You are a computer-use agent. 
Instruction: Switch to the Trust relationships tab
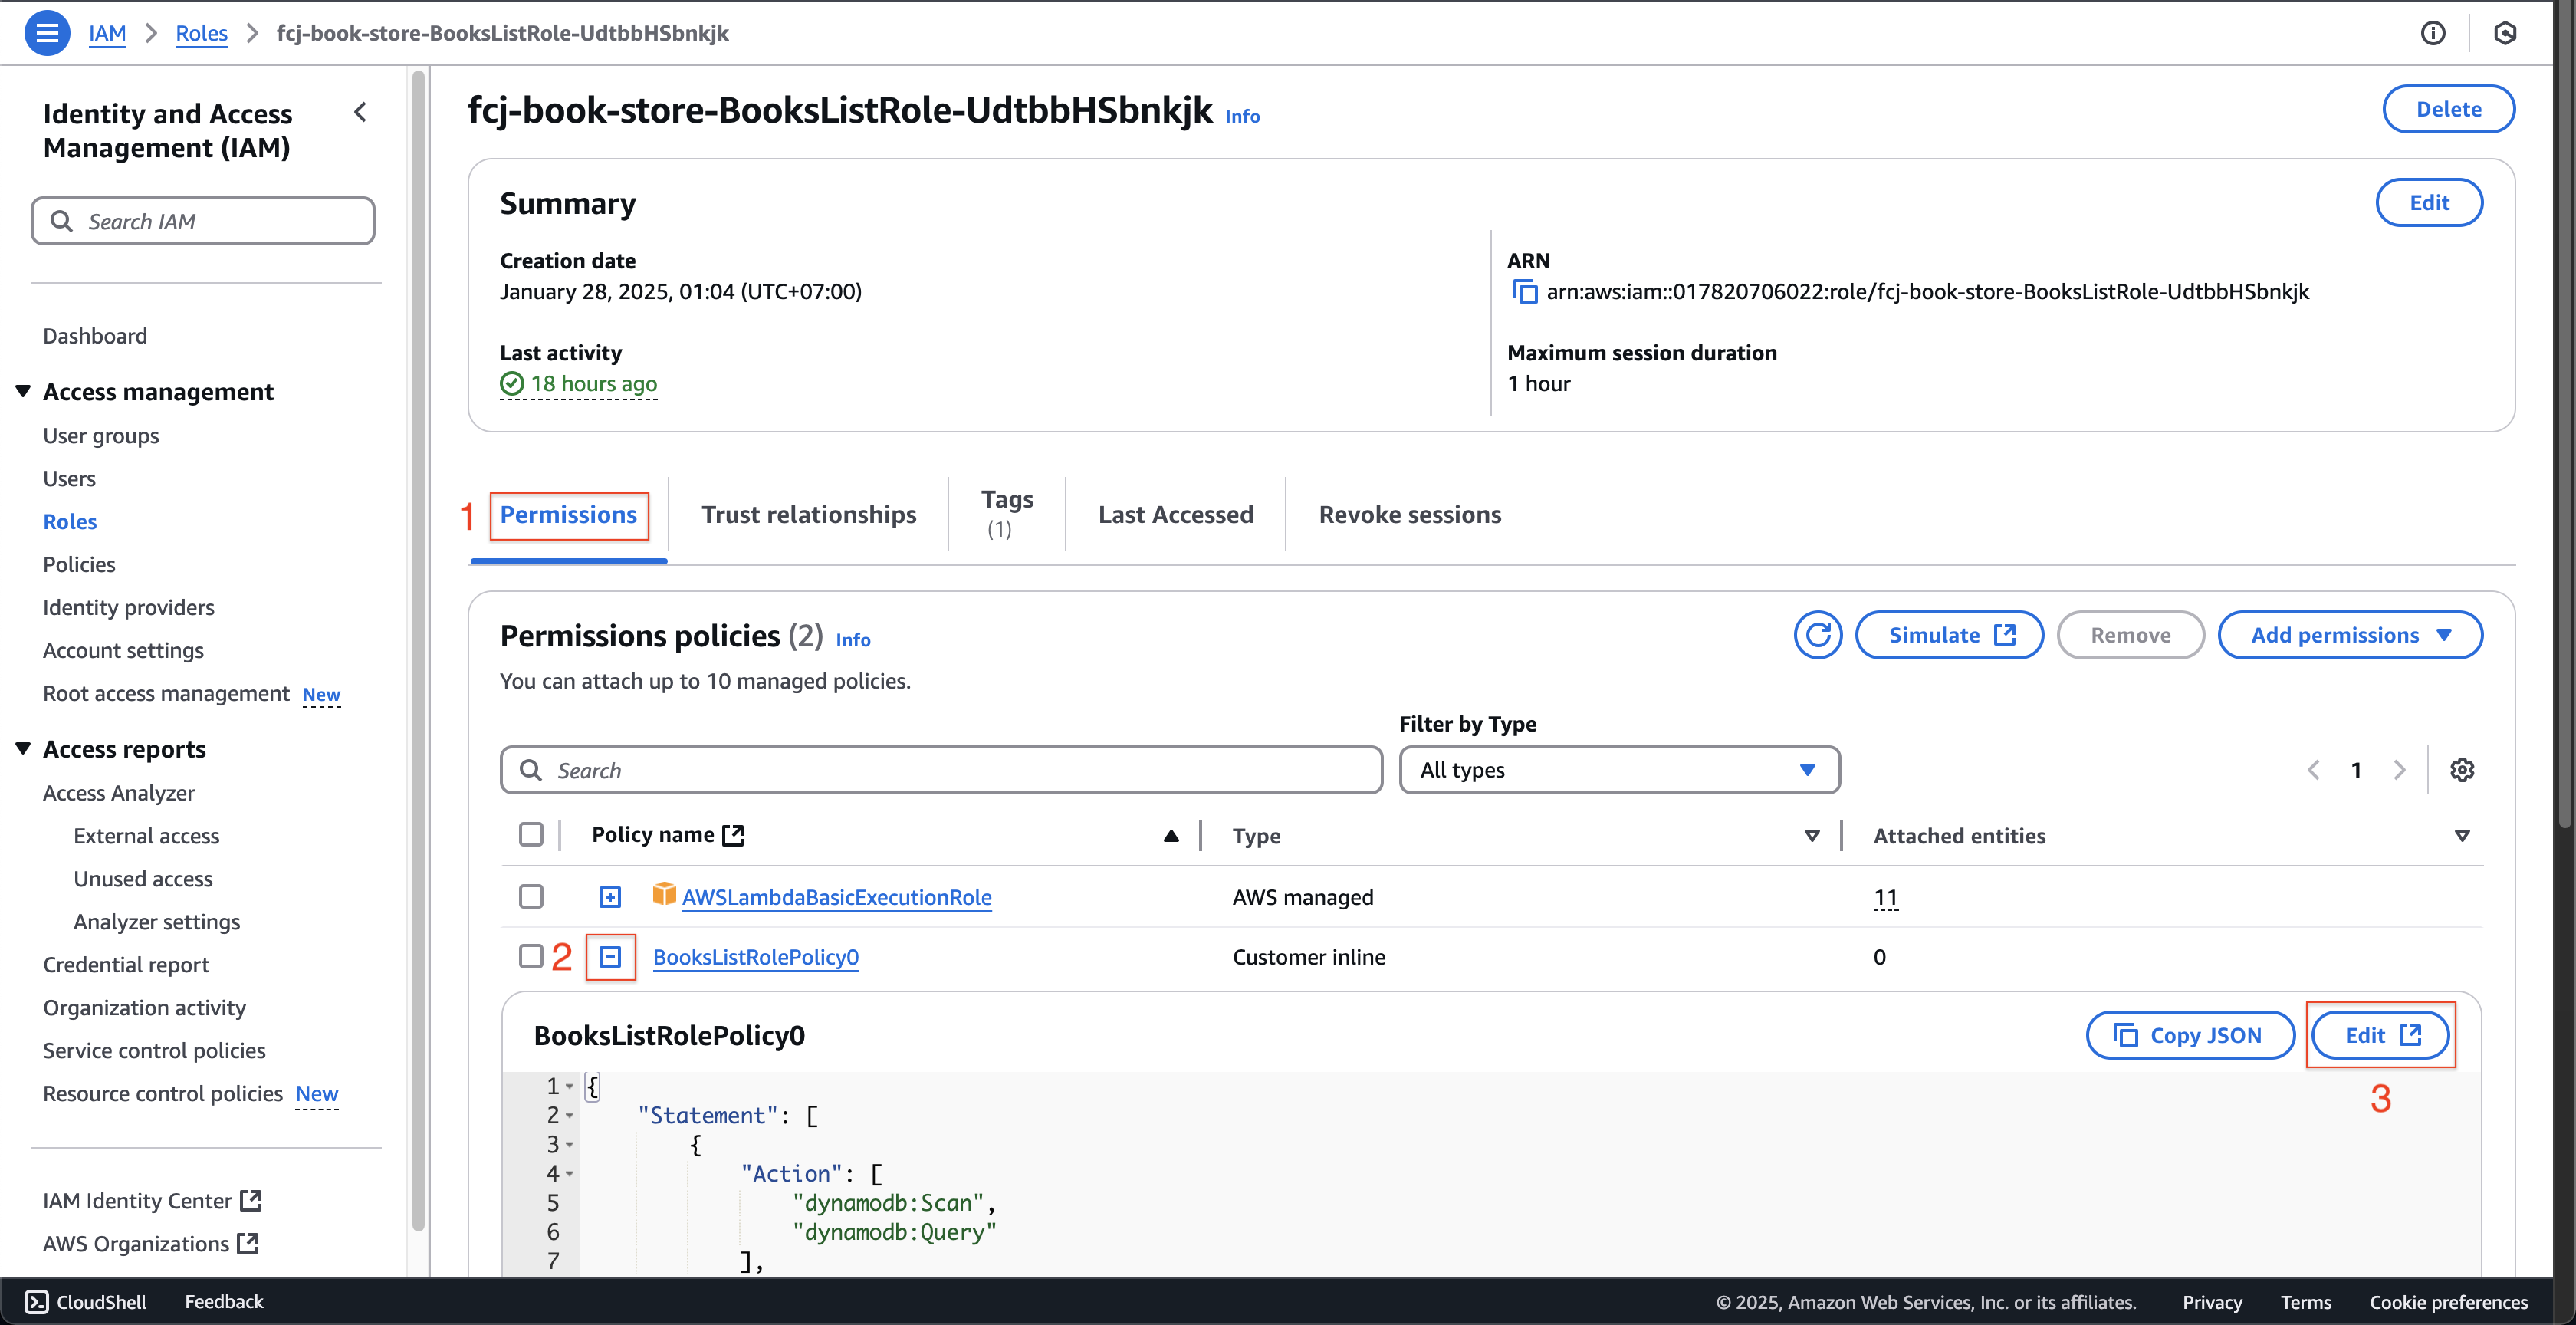807,512
